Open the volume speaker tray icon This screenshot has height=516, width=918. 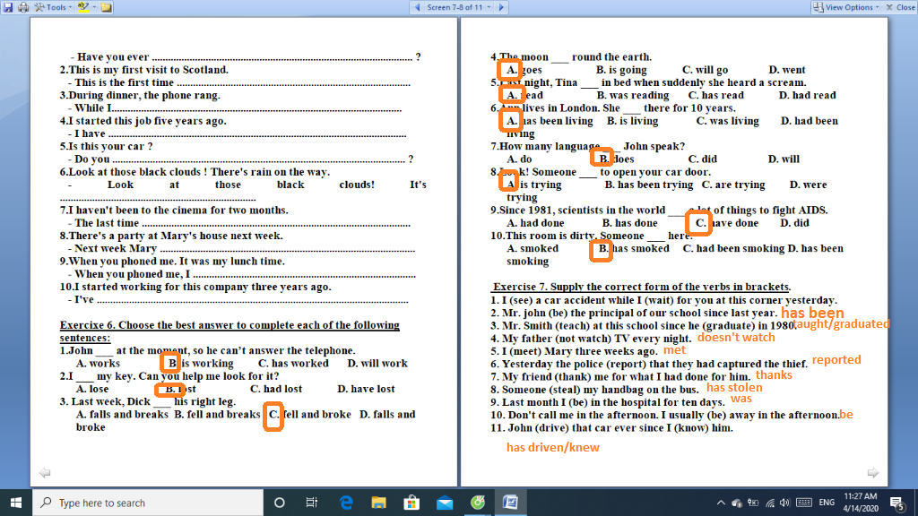point(785,503)
